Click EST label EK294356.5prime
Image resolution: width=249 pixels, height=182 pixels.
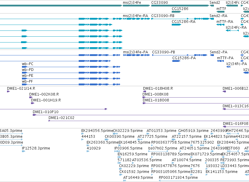[x=97, y=131]
